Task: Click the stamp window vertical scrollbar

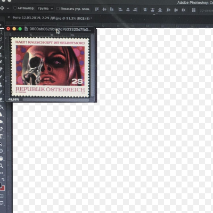Action: [92, 65]
